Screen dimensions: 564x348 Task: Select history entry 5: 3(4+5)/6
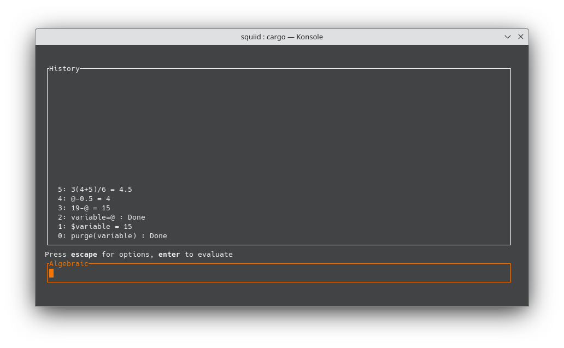[95, 190]
